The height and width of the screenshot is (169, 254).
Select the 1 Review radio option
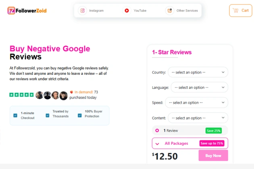click(x=157, y=130)
